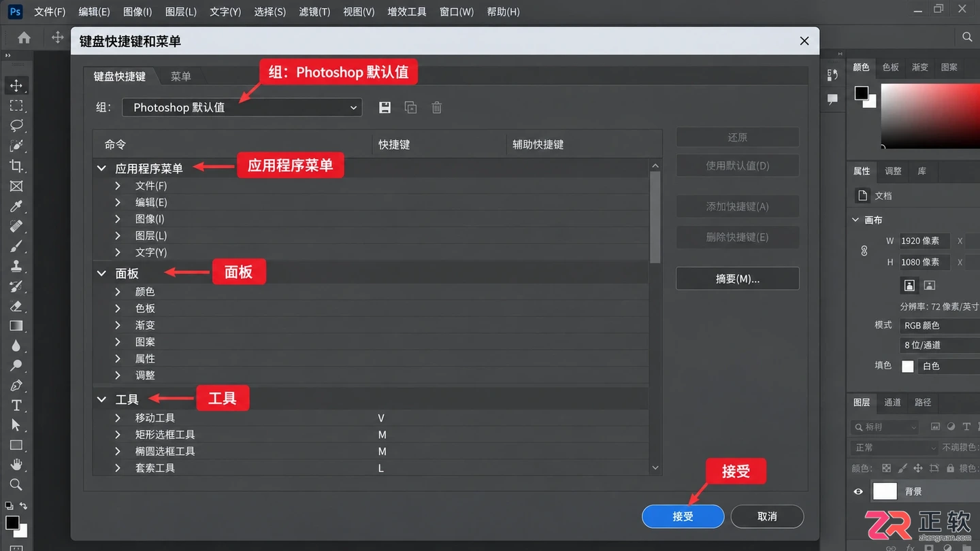Click the shortcut list scroll down arrow
Image resolution: width=980 pixels, height=551 pixels.
tap(655, 468)
